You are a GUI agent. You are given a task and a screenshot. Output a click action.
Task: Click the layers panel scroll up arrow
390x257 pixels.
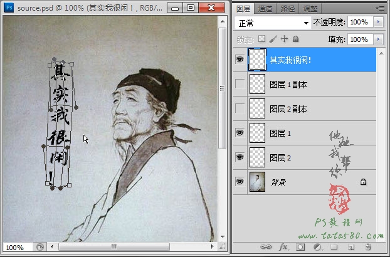click(x=381, y=53)
